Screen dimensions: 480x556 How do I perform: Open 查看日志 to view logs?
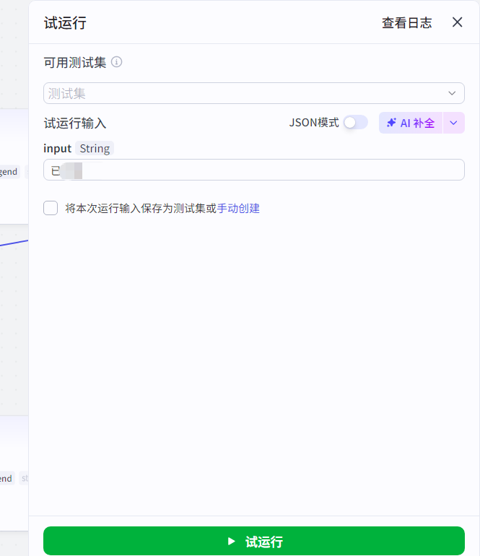[406, 23]
